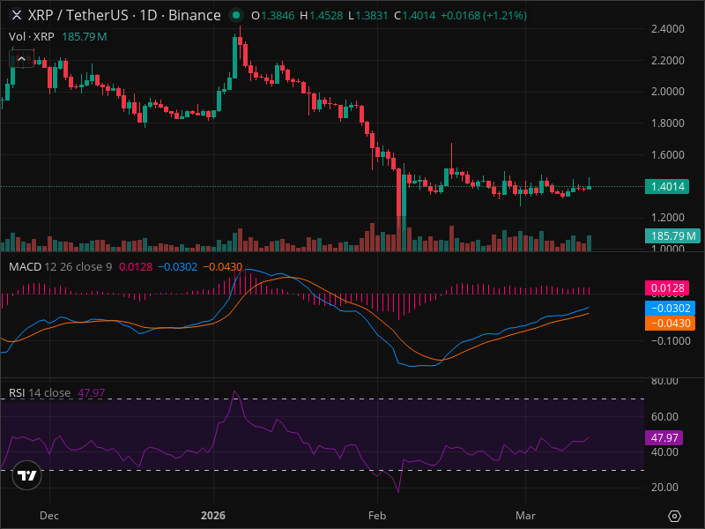Click RSI legend value 47.97
The width and height of the screenshot is (705, 529).
pyautogui.click(x=91, y=392)
